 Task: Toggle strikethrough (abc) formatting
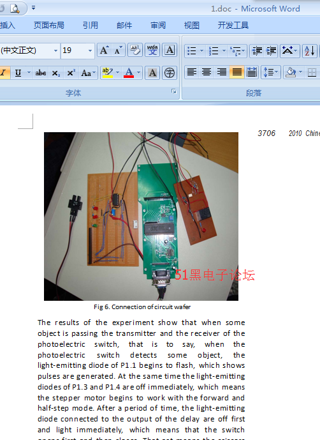pyautogui.click(x=41, y=73)
